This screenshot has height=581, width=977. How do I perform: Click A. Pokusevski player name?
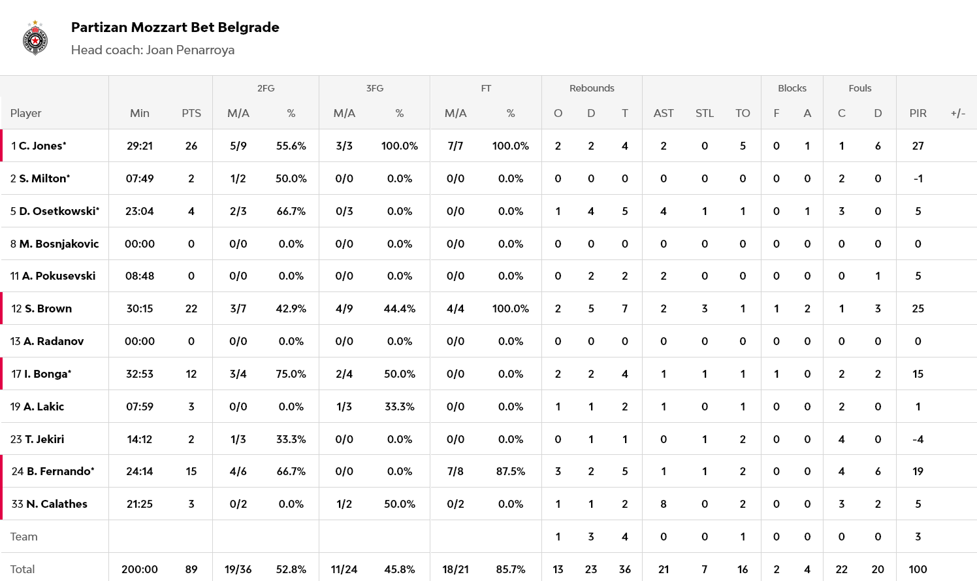[58, 276]
